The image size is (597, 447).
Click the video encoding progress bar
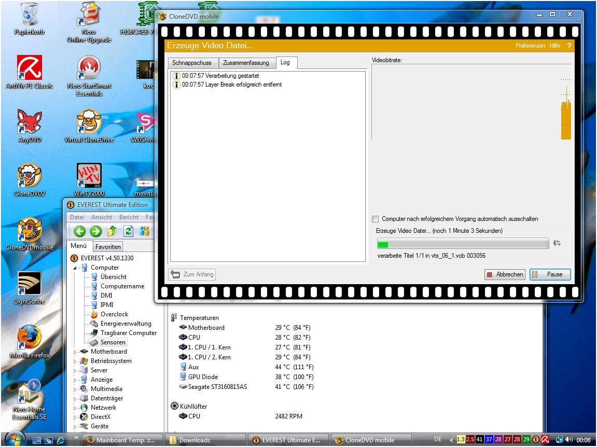point(463,244)
